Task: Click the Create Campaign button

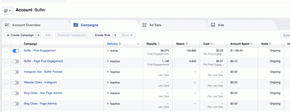Action: click(20, 35)
